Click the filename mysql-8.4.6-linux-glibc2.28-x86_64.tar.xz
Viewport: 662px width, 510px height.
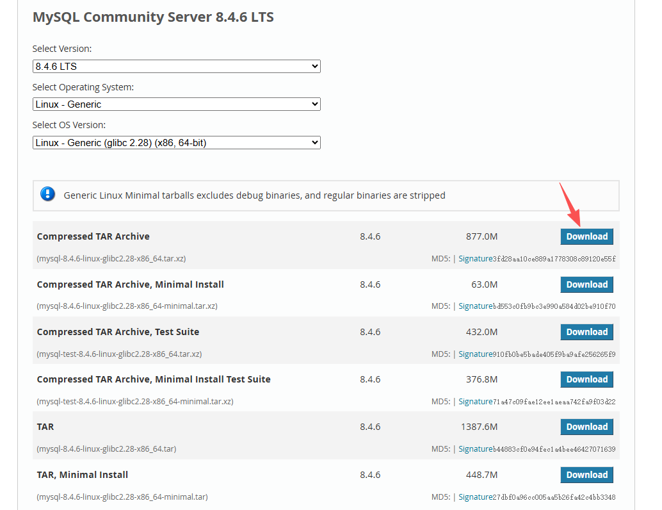pos(111,259)
